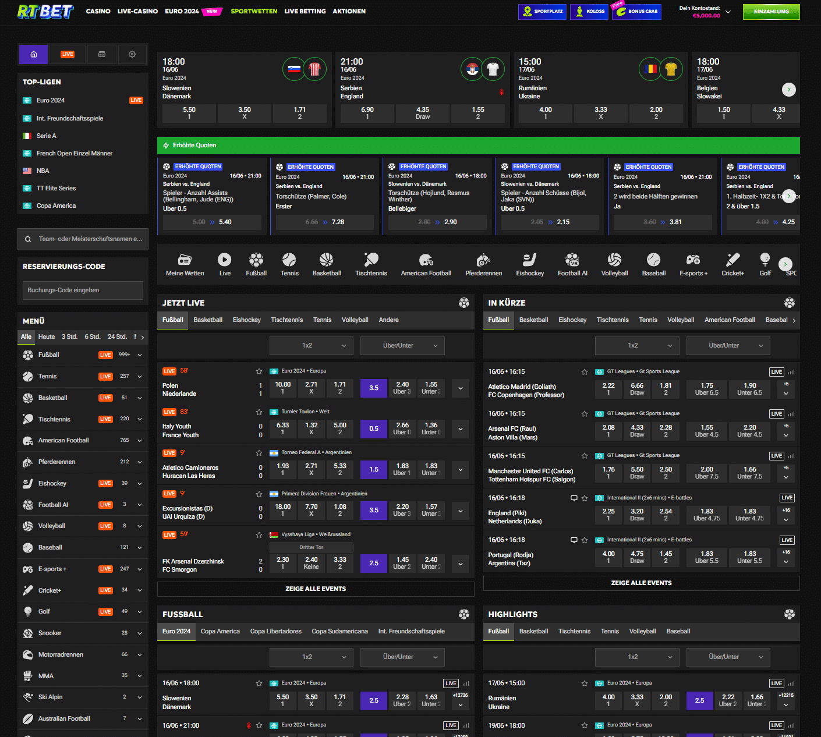Screen dimensions: 821x737
Task: Favorite FK Arsenal Dzerzhinsk vs FC Smorgon
Action: (x=259, y=535)
